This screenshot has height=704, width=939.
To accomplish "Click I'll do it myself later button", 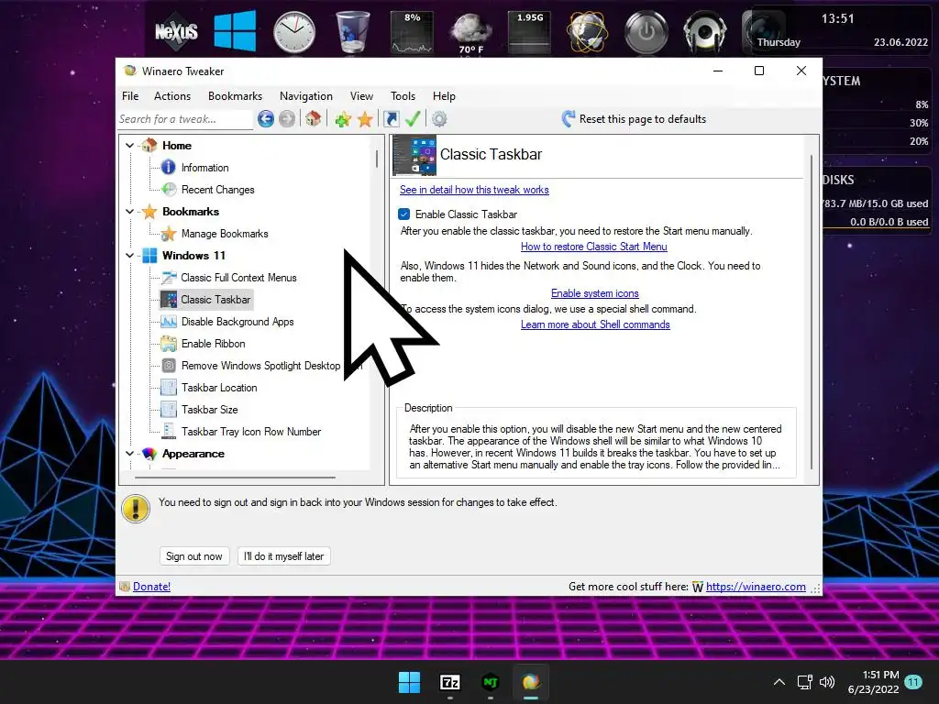I will click(284, 556).
